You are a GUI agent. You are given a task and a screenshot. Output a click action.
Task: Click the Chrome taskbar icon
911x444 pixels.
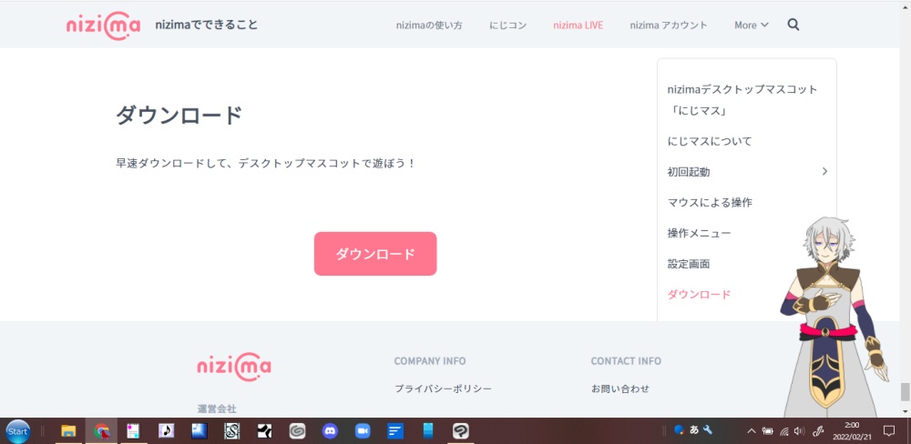102,430
